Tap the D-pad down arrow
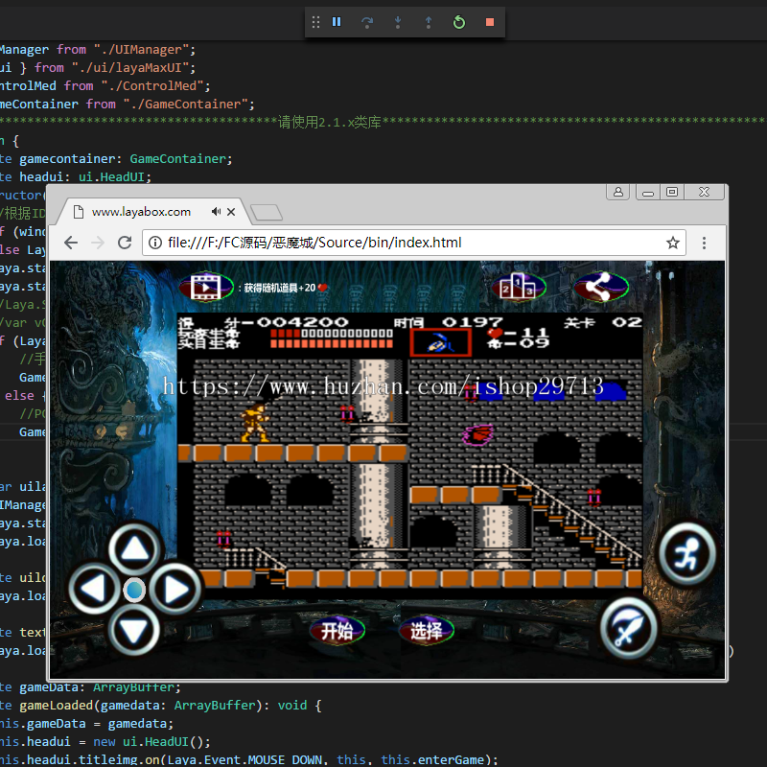The height and width of the screenshot is (767, 767). tap(133, 630)
